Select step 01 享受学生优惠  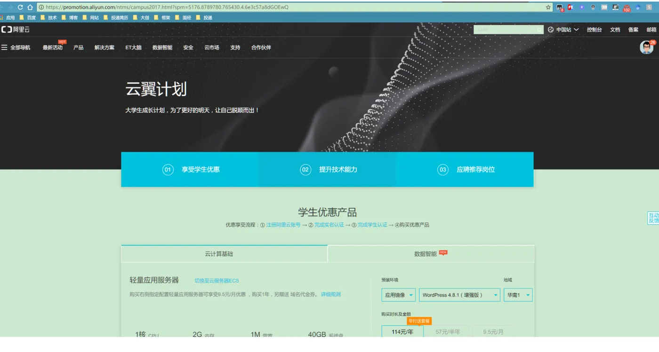(190, 170)
